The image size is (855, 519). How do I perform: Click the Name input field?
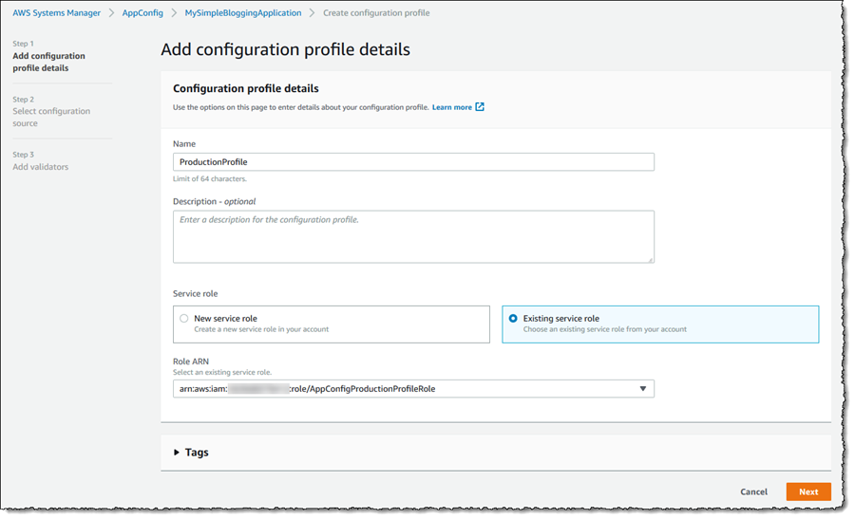(x=413, y=162)
